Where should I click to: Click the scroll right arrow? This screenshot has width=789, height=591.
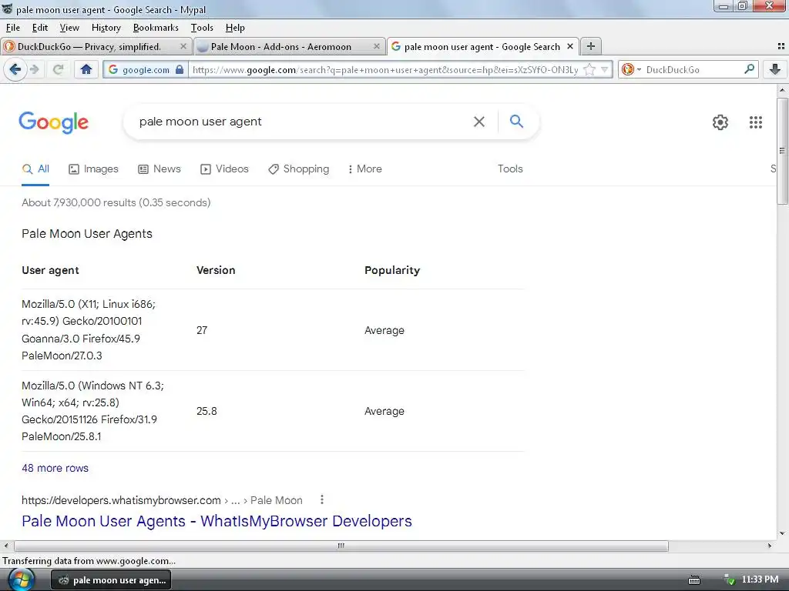point(770,546)
